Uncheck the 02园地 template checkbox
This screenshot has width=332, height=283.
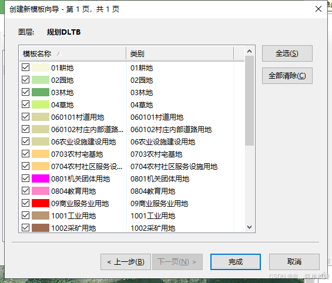(26, 80)
